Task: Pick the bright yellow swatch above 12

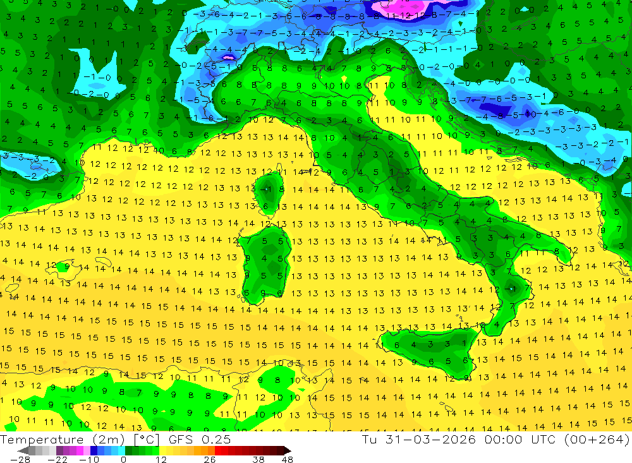Action: 163,450
